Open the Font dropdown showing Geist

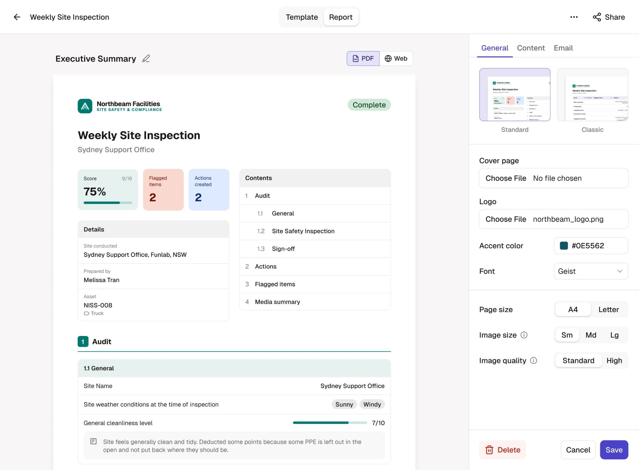tap(591, 271)
